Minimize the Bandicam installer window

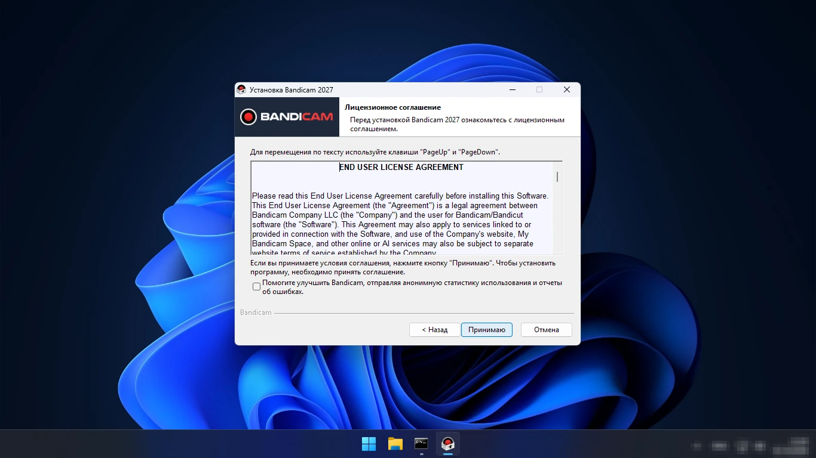(x=513, y=90)
